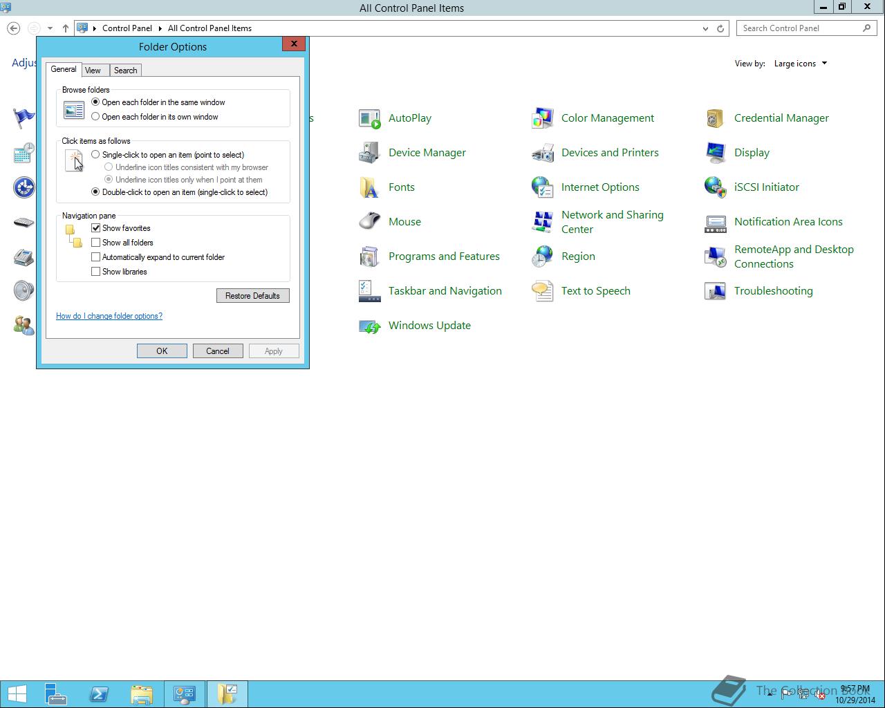Expand the chevron after Control Panel breadcrumb

[160, 28]
